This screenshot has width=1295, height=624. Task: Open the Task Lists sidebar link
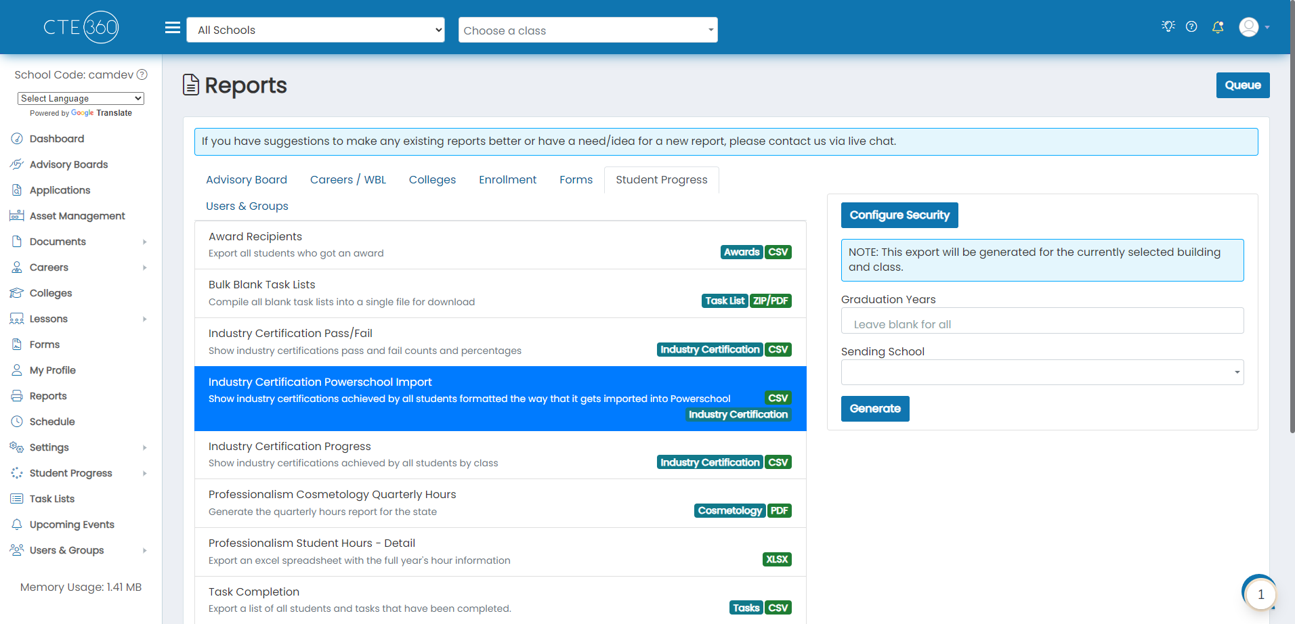[52, 499]
